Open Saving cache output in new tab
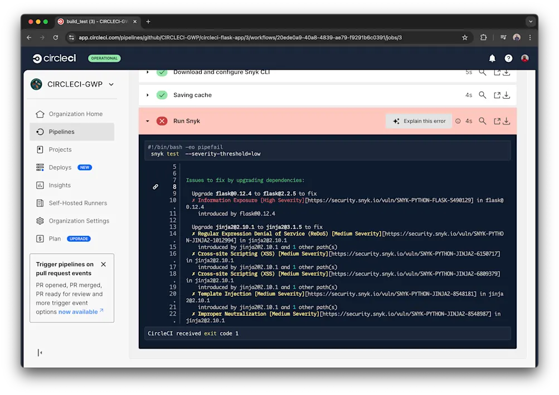The height and width of the screenshot is (395, 559). coord(497,95)
